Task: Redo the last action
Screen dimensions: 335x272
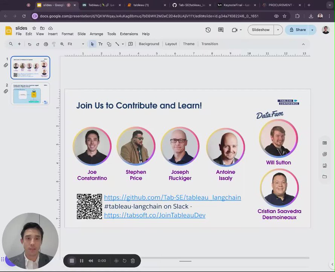Action: [38, 44]
